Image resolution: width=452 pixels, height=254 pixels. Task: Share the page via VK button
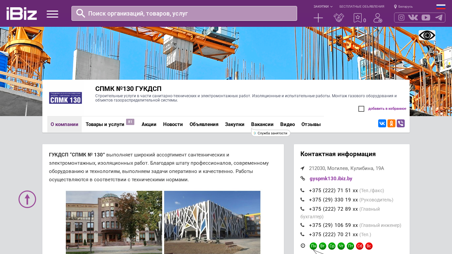[382, 123]
